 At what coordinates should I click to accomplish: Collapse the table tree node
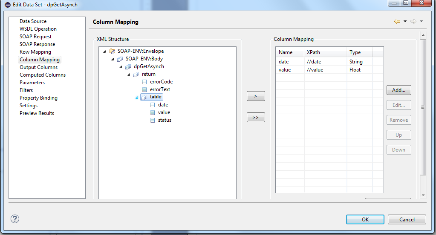(x=137, y=97)
